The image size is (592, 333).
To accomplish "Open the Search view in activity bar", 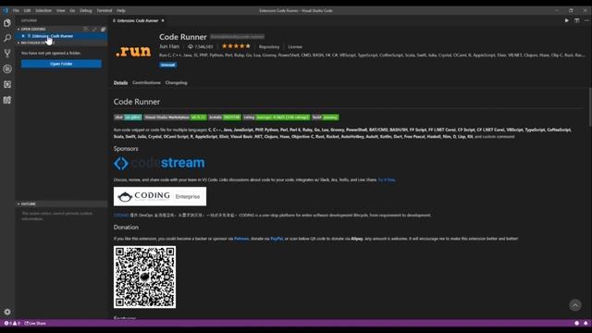I will (x=7, y=38).
